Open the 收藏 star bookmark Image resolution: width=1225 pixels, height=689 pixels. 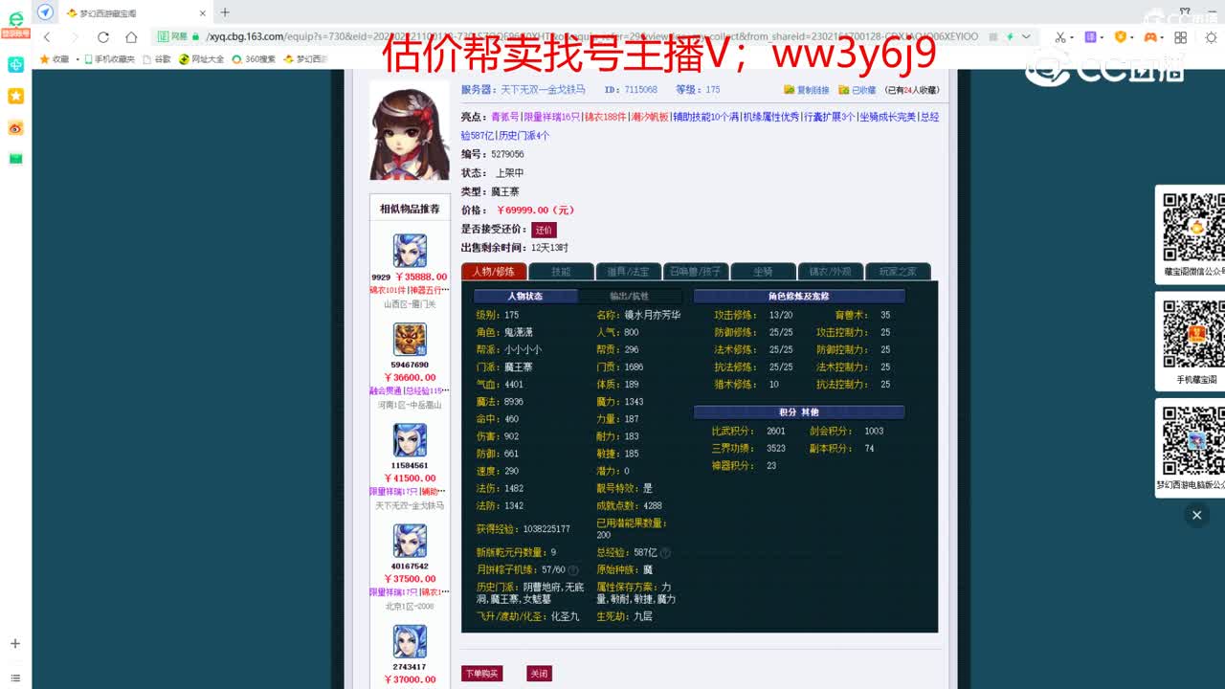[x=55, y=59]
